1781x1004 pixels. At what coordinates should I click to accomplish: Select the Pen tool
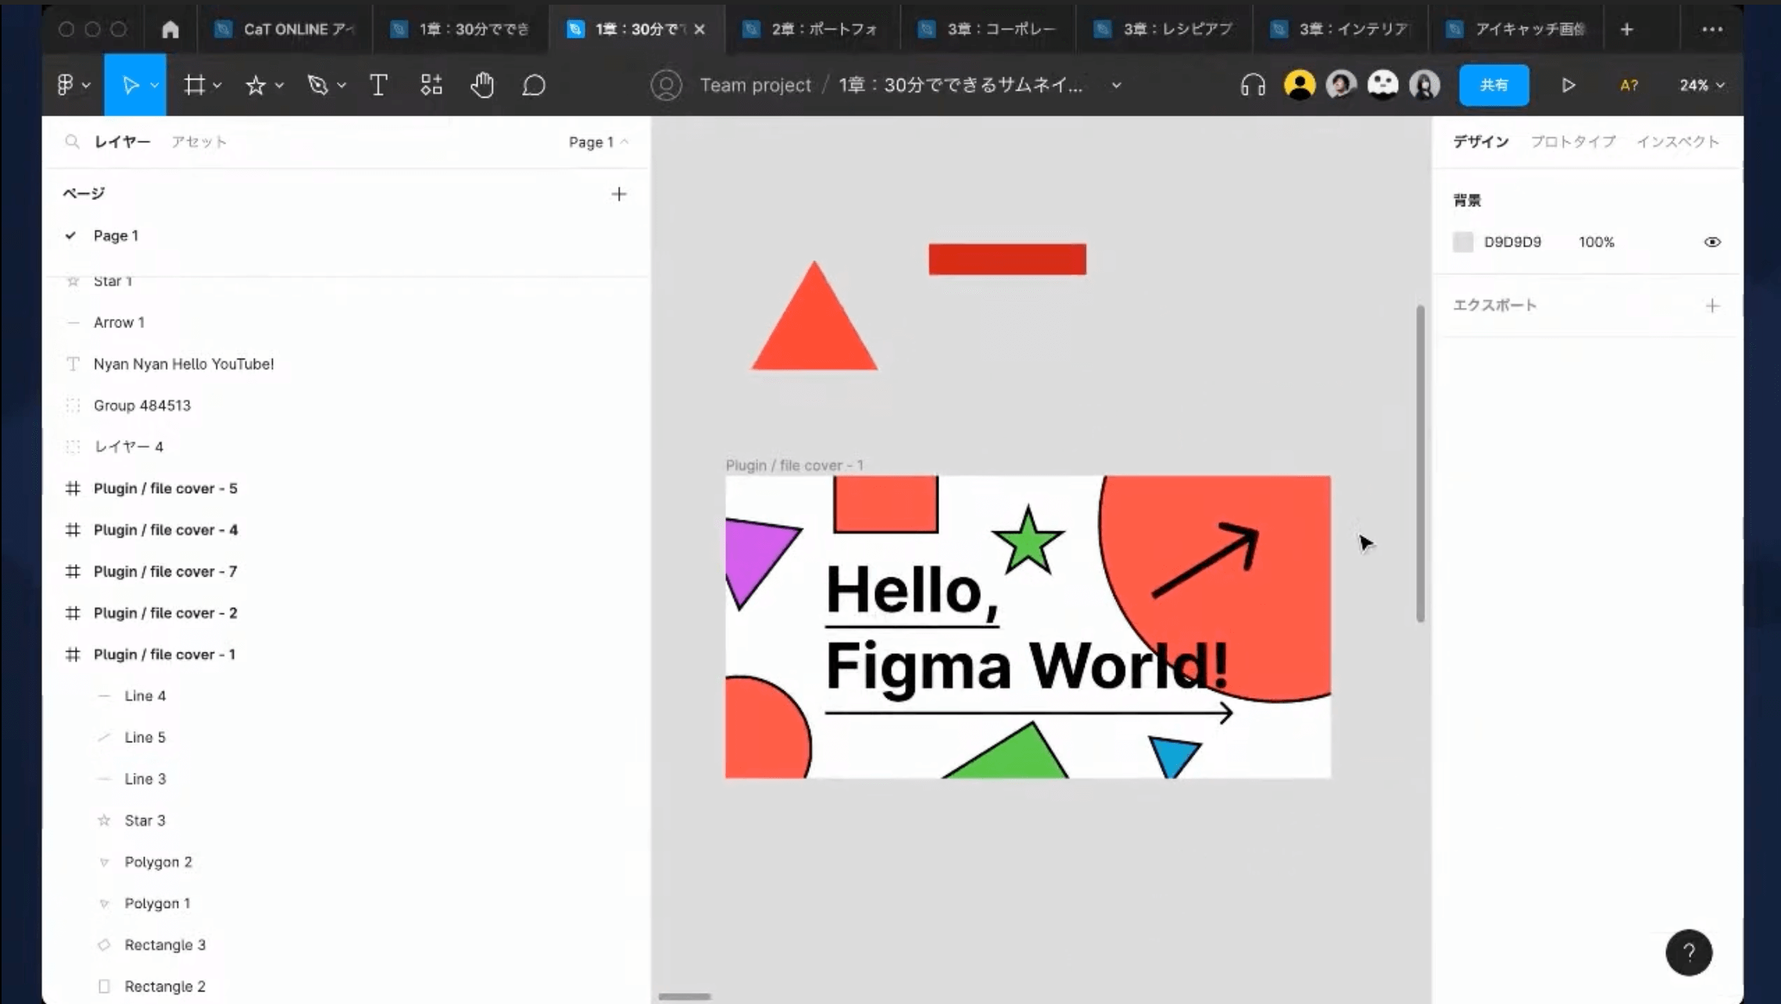(x=317, y=84)
